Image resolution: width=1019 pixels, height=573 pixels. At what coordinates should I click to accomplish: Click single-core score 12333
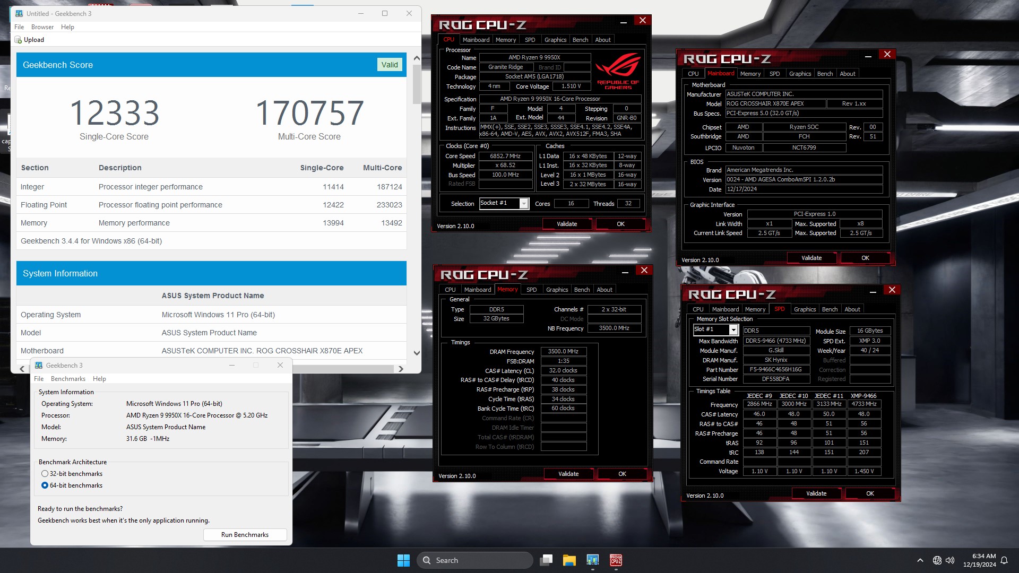click(x=114, y=112)
